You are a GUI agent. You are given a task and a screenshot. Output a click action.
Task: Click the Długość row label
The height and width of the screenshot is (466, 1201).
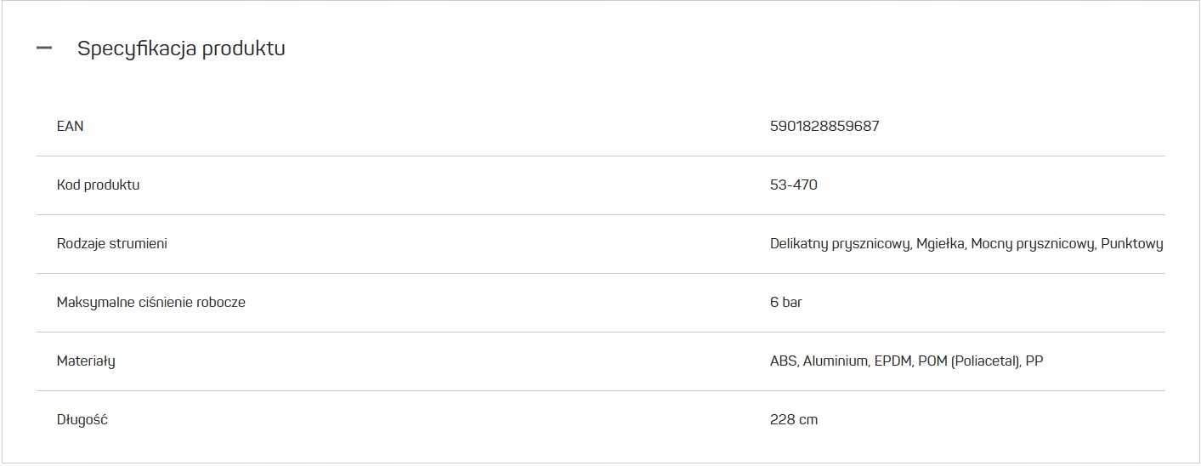tap(82, 419)
